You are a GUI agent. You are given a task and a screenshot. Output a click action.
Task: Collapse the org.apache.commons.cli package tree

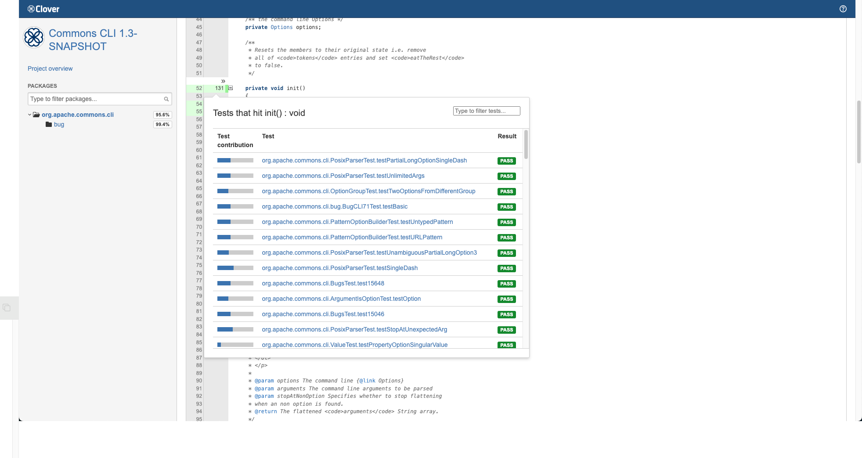pyautogui.click(x=29, y=115)
